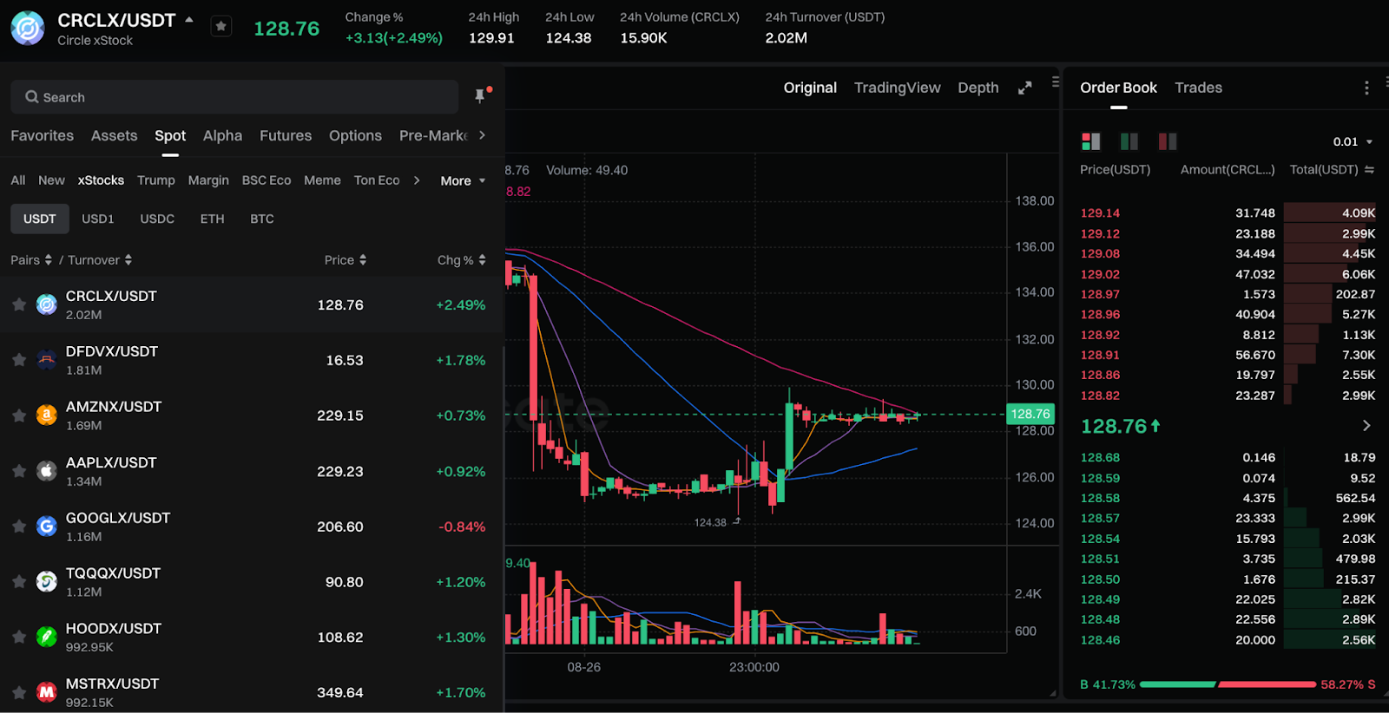Image resolution: width=1389 pixels, height=713 pixels.
Task: Click the GOOGLX Google token icon
Action: pos(47,527)
